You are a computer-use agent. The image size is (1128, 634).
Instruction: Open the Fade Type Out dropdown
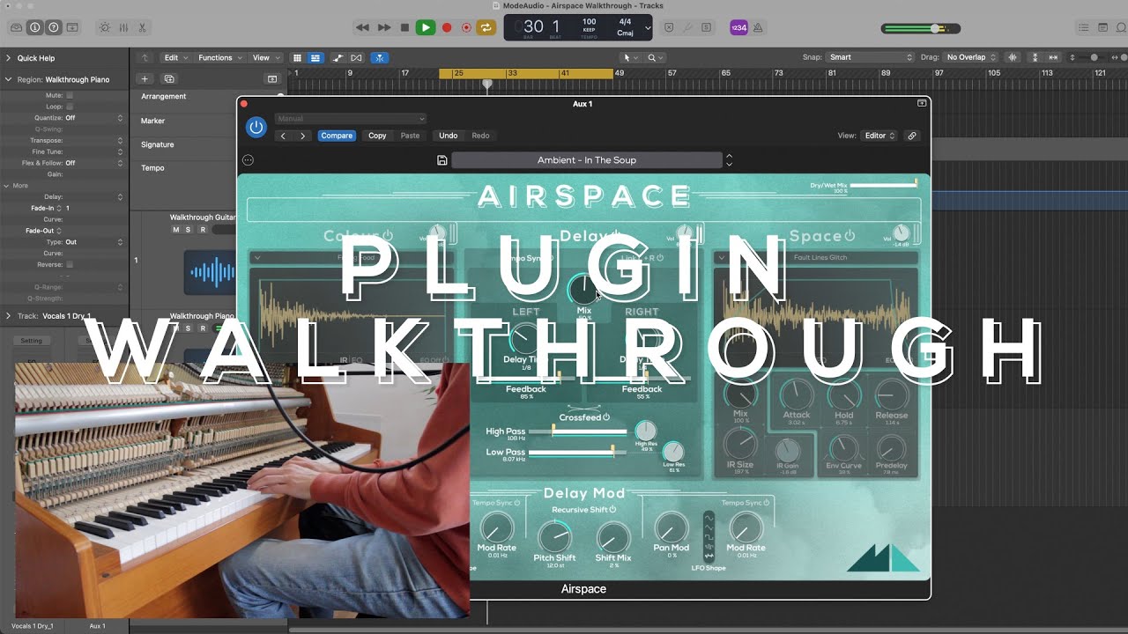tap(94, 241)
